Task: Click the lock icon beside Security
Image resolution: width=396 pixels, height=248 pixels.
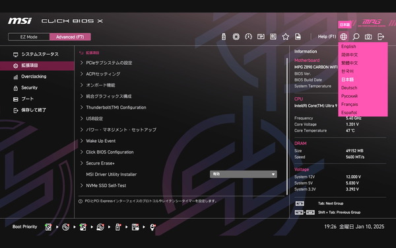Action: pos(16,88)
